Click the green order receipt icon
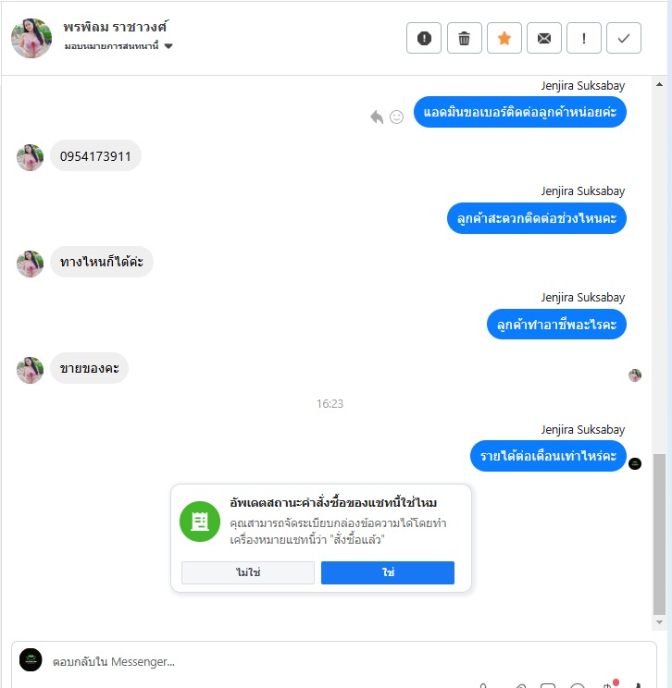Screen dimensions: 672x688 (200, 522)
